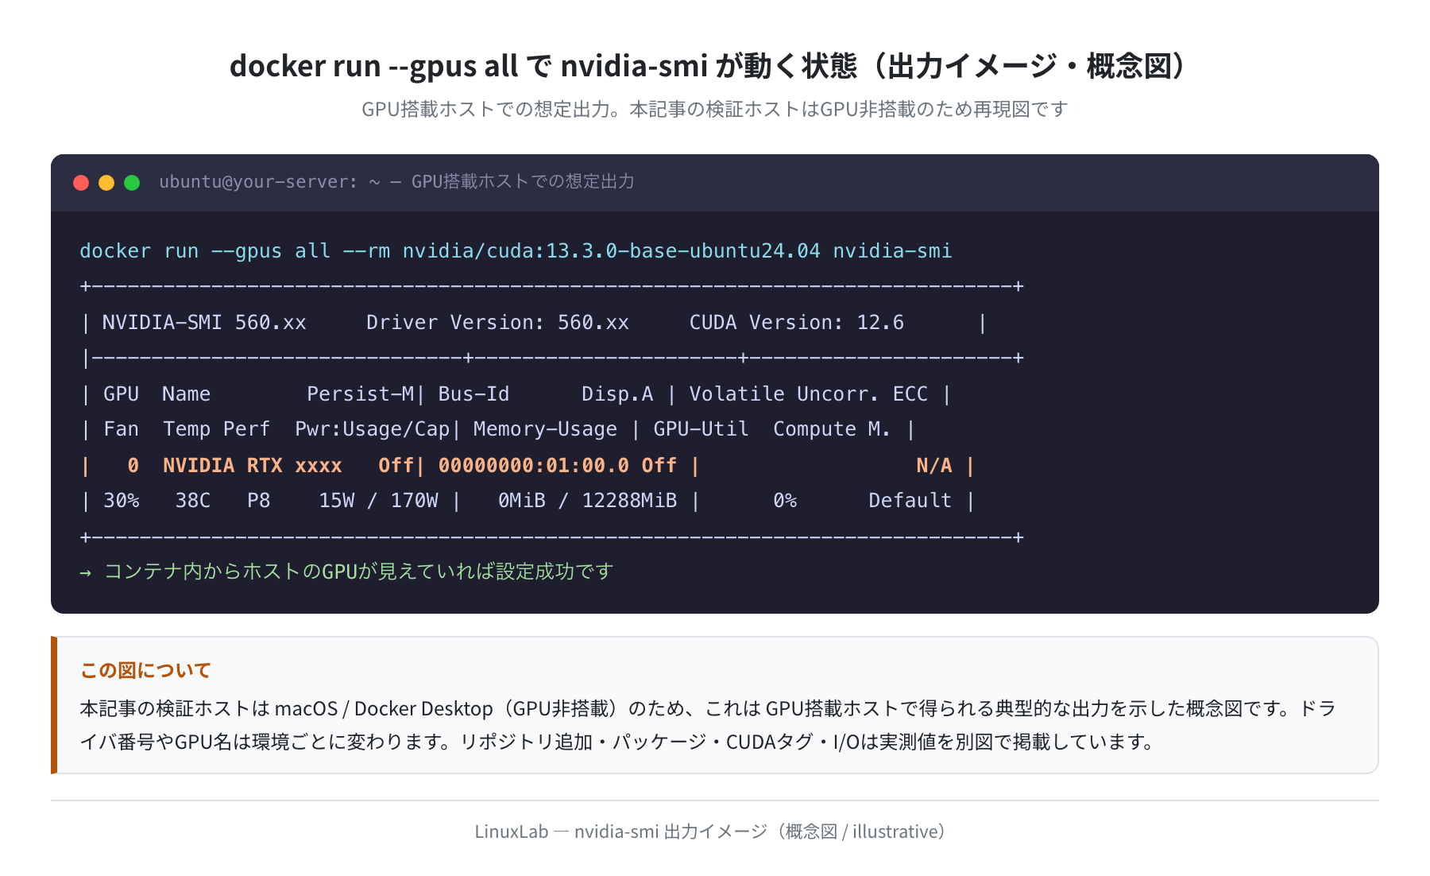The width and height of the screenshot is (1430, 876).
Task: Click the NVIDIA RTX xxxx GPU name
Action: pyautogui.click(x=253, y=466)
